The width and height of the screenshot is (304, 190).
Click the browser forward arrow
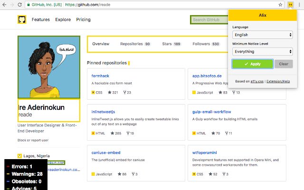point(12,5)
